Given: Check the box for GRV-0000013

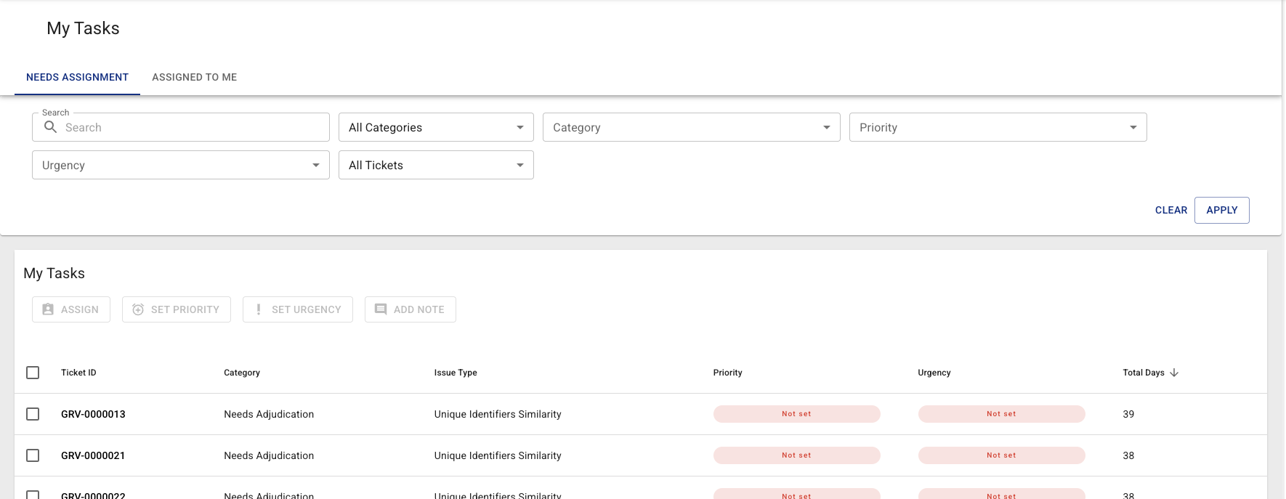Looking at the screenshot, I should click(x=33, y=414).
